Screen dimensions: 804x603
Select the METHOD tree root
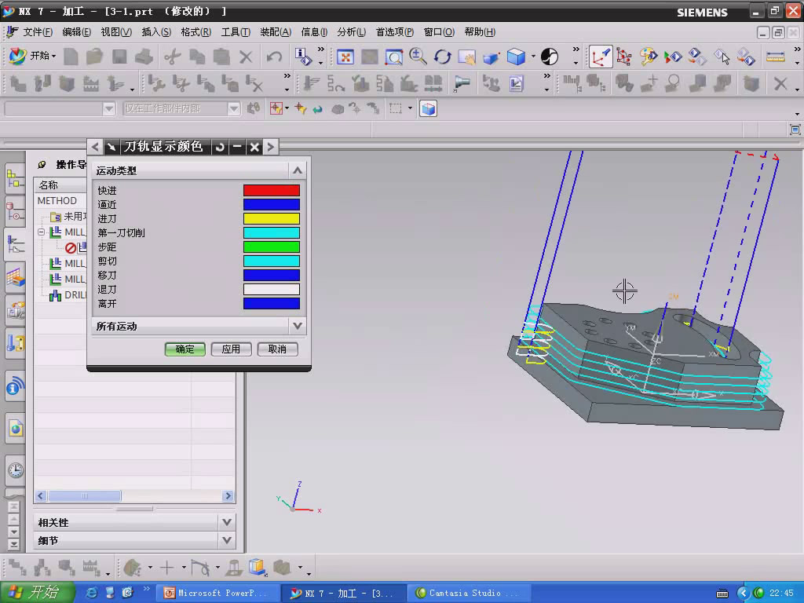pos(57,200)
